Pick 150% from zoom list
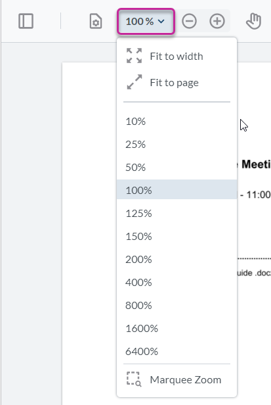271x405 pixels. click(x=177, y=236)
